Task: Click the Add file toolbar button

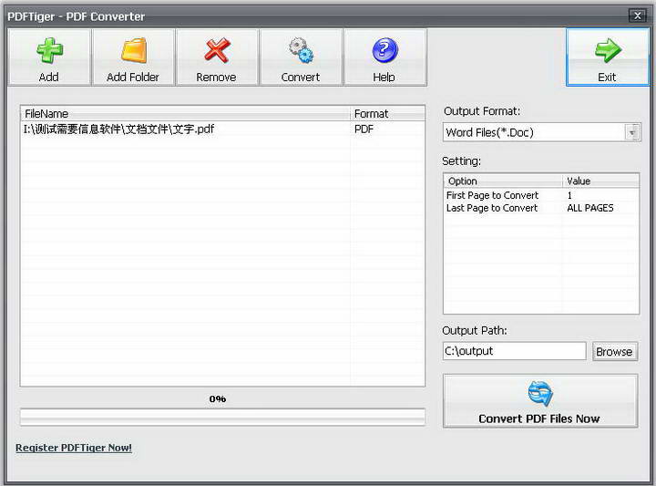Action: coord(49,57)
